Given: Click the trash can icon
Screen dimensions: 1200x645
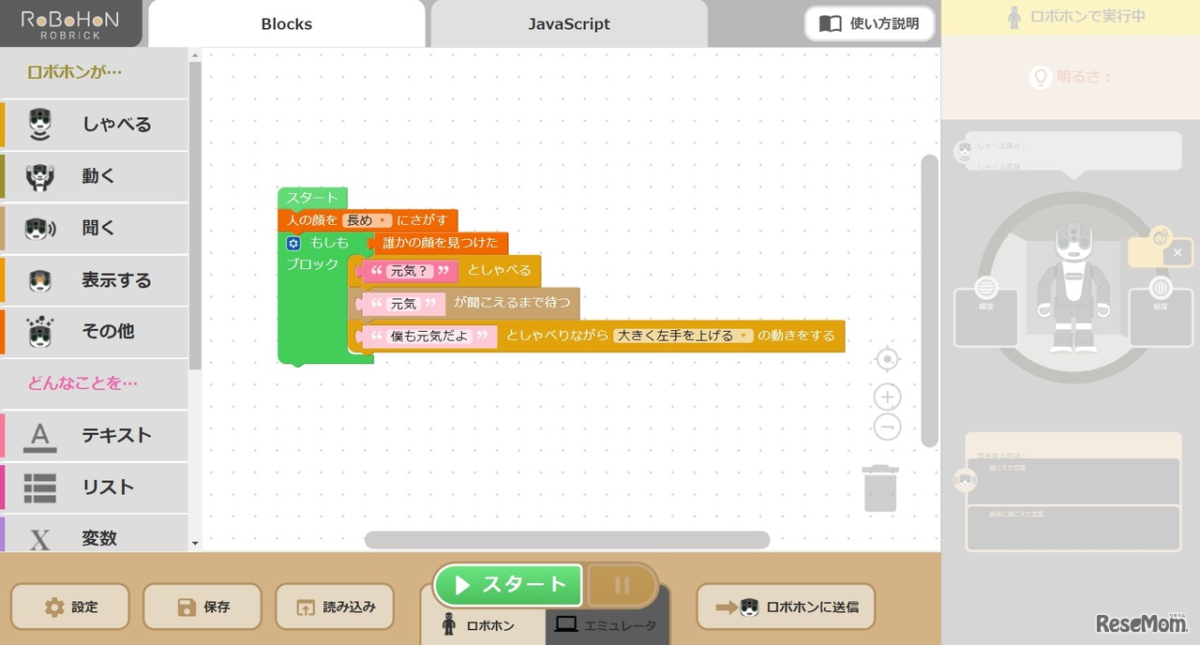Looking at the screenshot, I should pyautogui.click(x=880, y=487).
